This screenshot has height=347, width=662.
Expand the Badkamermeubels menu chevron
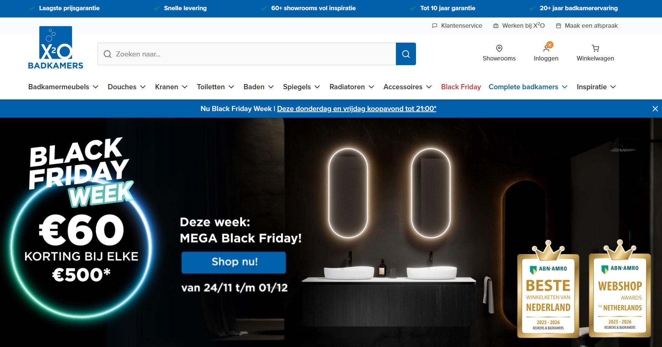pos(96,87)
